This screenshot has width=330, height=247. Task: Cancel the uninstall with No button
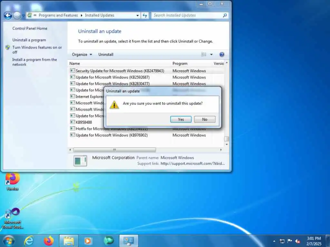click(205, 119)
